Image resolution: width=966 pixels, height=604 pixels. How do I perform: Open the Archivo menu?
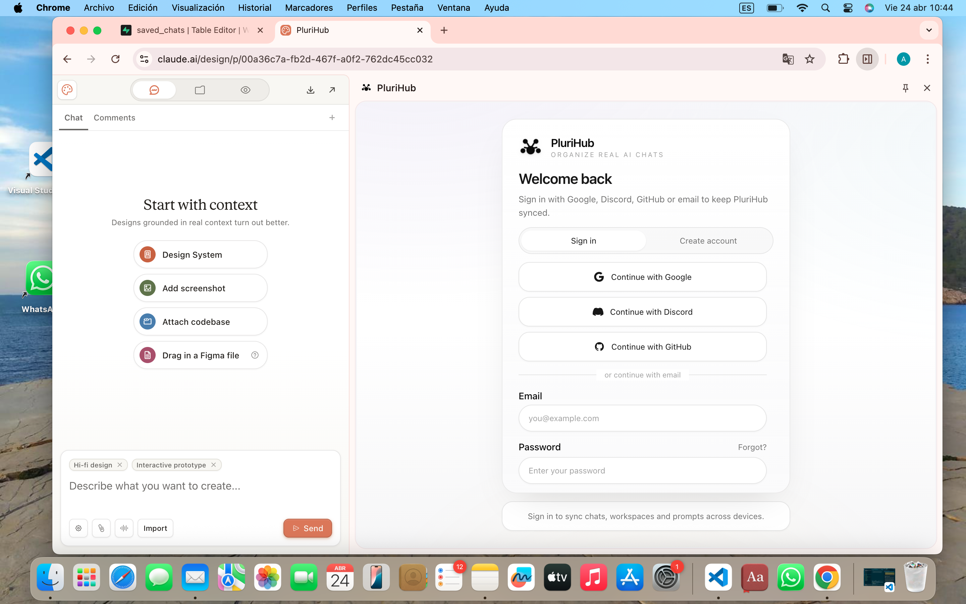[99, 8]
